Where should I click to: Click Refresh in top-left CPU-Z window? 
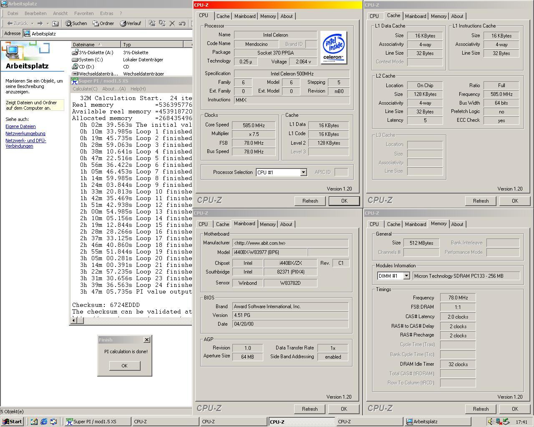pos(310,201)
